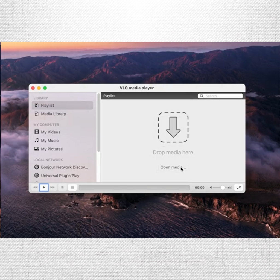Select Universal Plug'n'Play entry
The height and width of the screenshot is (280, 280).
tap(63, 176)
